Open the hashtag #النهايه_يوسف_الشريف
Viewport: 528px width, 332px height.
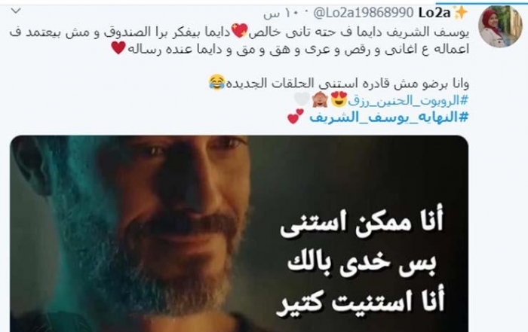tap(389, 117)
